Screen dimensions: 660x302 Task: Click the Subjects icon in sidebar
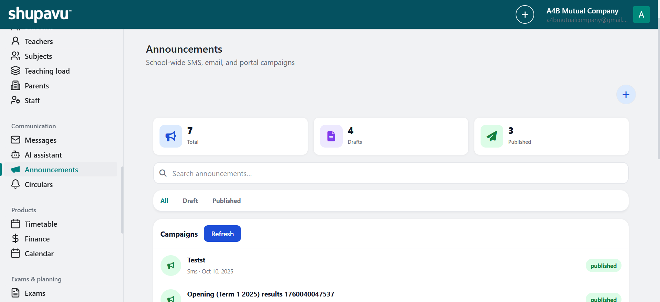pyautogui.click(x=15, y=56)
